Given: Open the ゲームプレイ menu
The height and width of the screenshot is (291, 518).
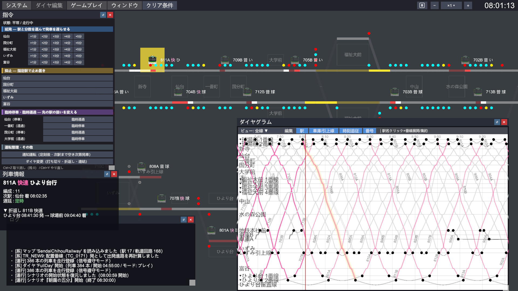Looking at the screenshot, I should (87, 5).
